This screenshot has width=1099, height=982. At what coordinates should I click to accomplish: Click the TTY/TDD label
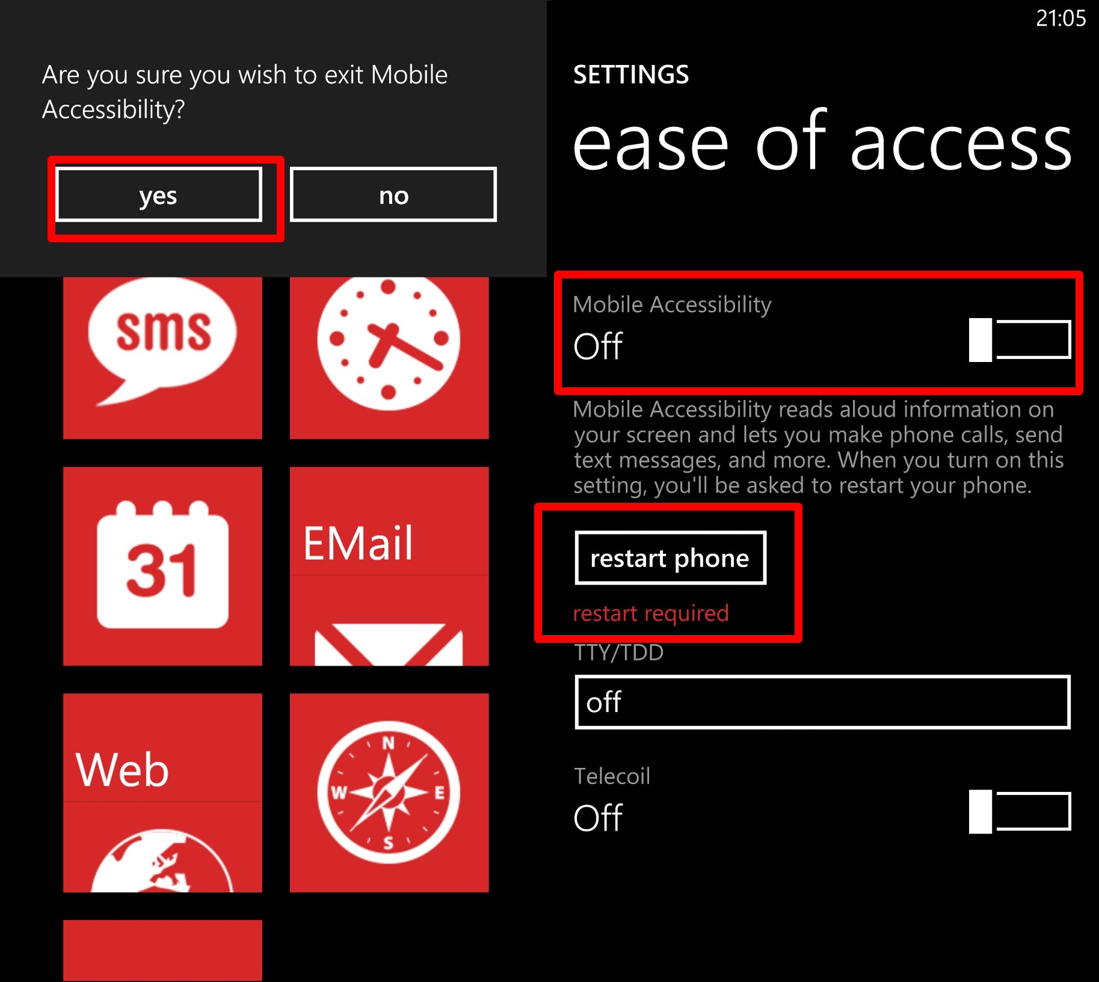(x=618, y=652)
